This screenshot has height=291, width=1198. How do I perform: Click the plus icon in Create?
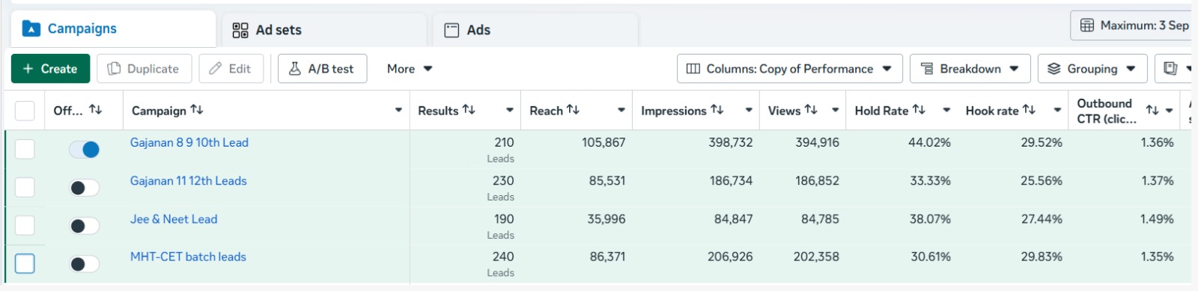[28, 69]
